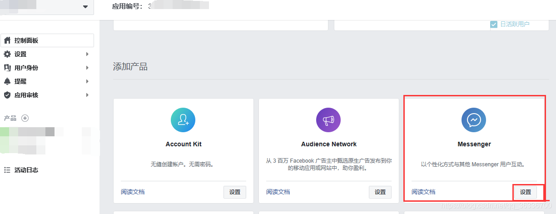
Task: Click the 产品 sidebar section label
Action: (10, 118)
